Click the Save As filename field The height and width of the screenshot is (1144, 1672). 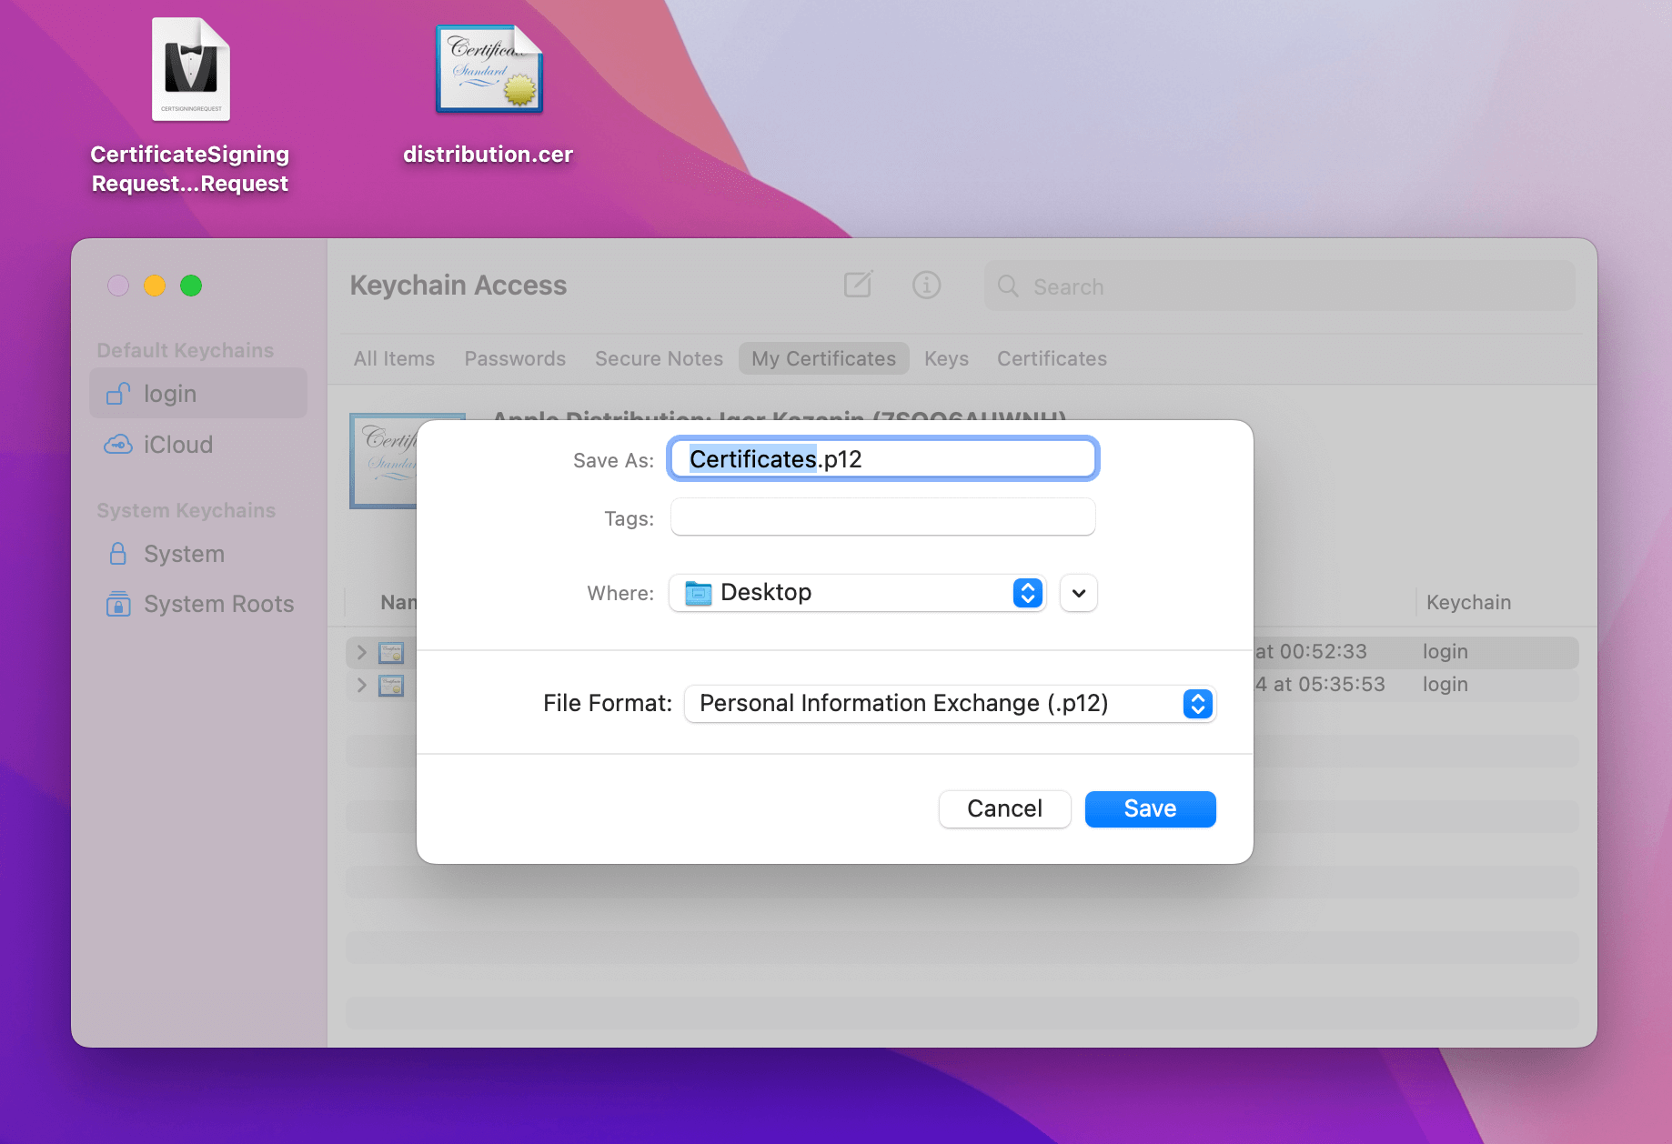click(x=883, y=458)
